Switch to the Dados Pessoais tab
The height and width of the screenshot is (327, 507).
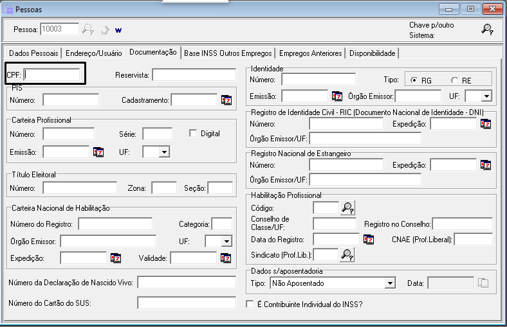click(34, 53)
